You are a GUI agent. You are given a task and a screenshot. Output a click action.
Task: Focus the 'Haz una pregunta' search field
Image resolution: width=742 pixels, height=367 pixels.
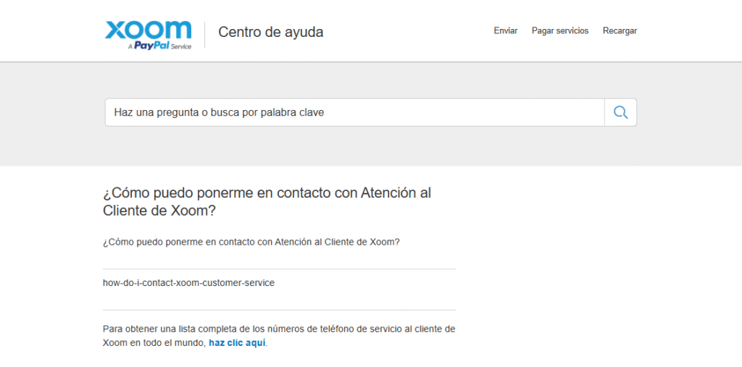point(354,112)
